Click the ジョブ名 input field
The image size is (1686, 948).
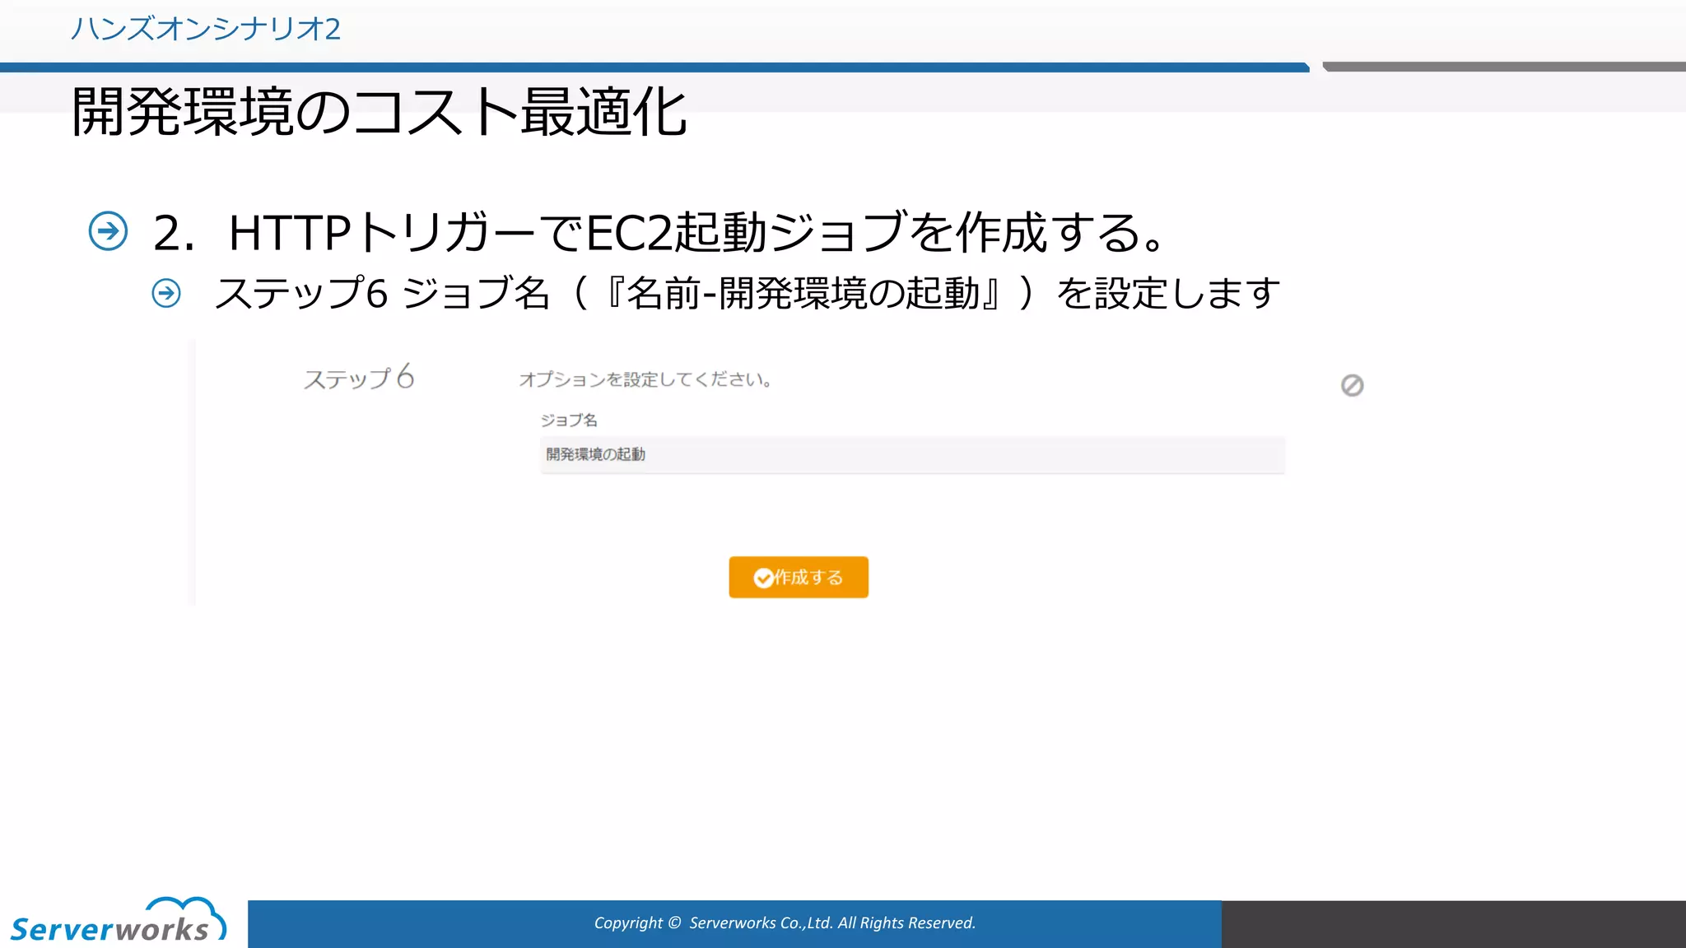(x=912, y=455)
